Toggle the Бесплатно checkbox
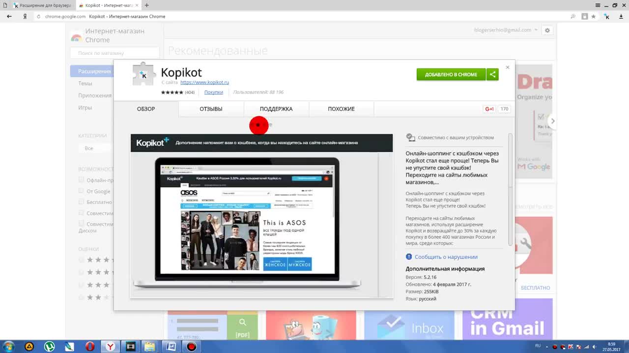Screen dimensions: 629x353 (82, 202)
